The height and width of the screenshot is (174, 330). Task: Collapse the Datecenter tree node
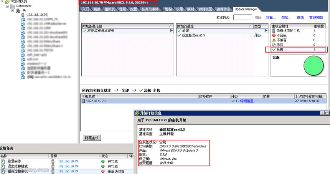(7, 6)
